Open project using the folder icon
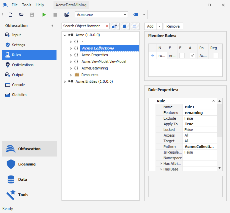 [21, 15]
